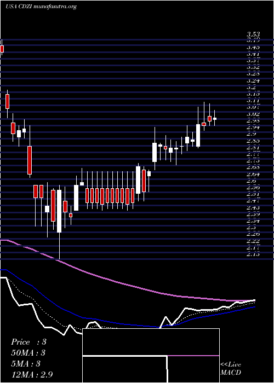274x383 pixels.
Task: Click the 3.53 price axis label
Action: 253,34
